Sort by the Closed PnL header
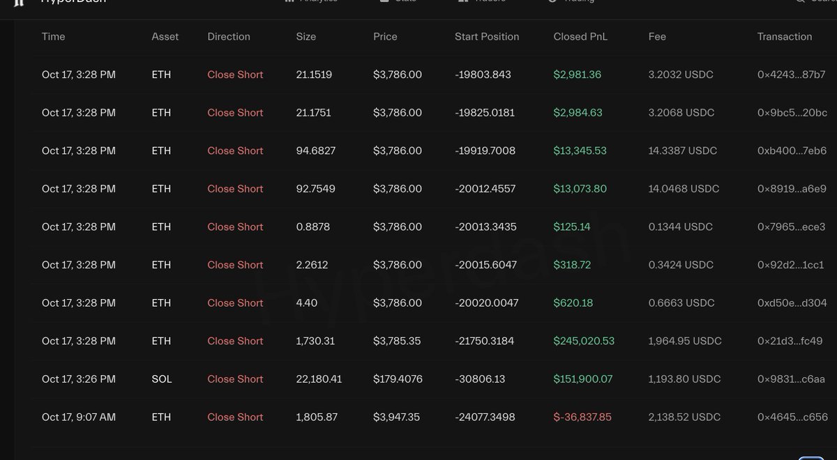This screenshot has height=460, width=837. [580, 36]
